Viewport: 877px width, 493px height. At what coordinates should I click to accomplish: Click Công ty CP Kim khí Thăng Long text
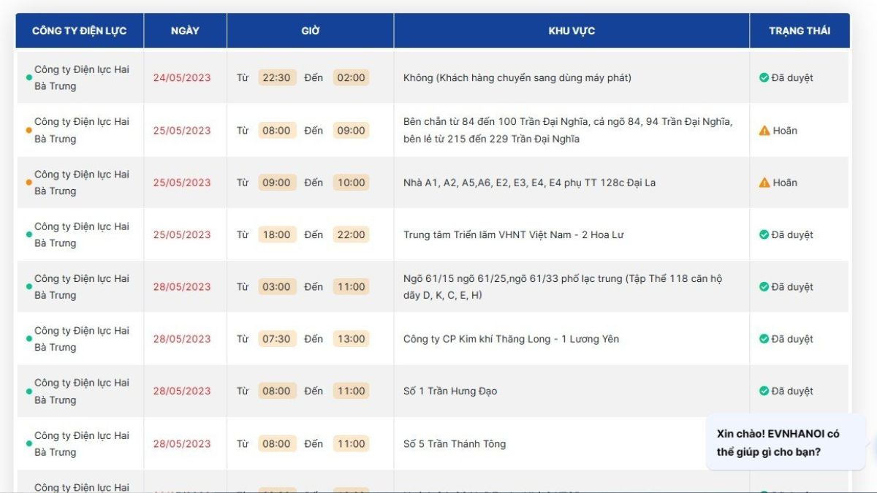pyautogui.click(x=512, y=339)
